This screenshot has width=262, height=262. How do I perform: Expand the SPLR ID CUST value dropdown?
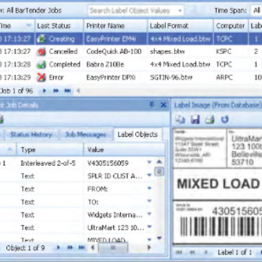[149, 175]
